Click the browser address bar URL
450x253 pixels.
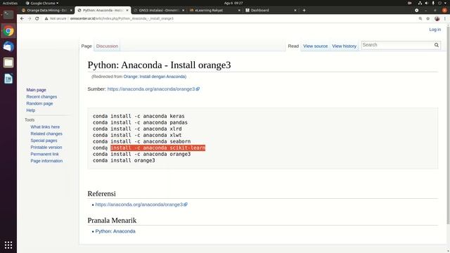122,18
